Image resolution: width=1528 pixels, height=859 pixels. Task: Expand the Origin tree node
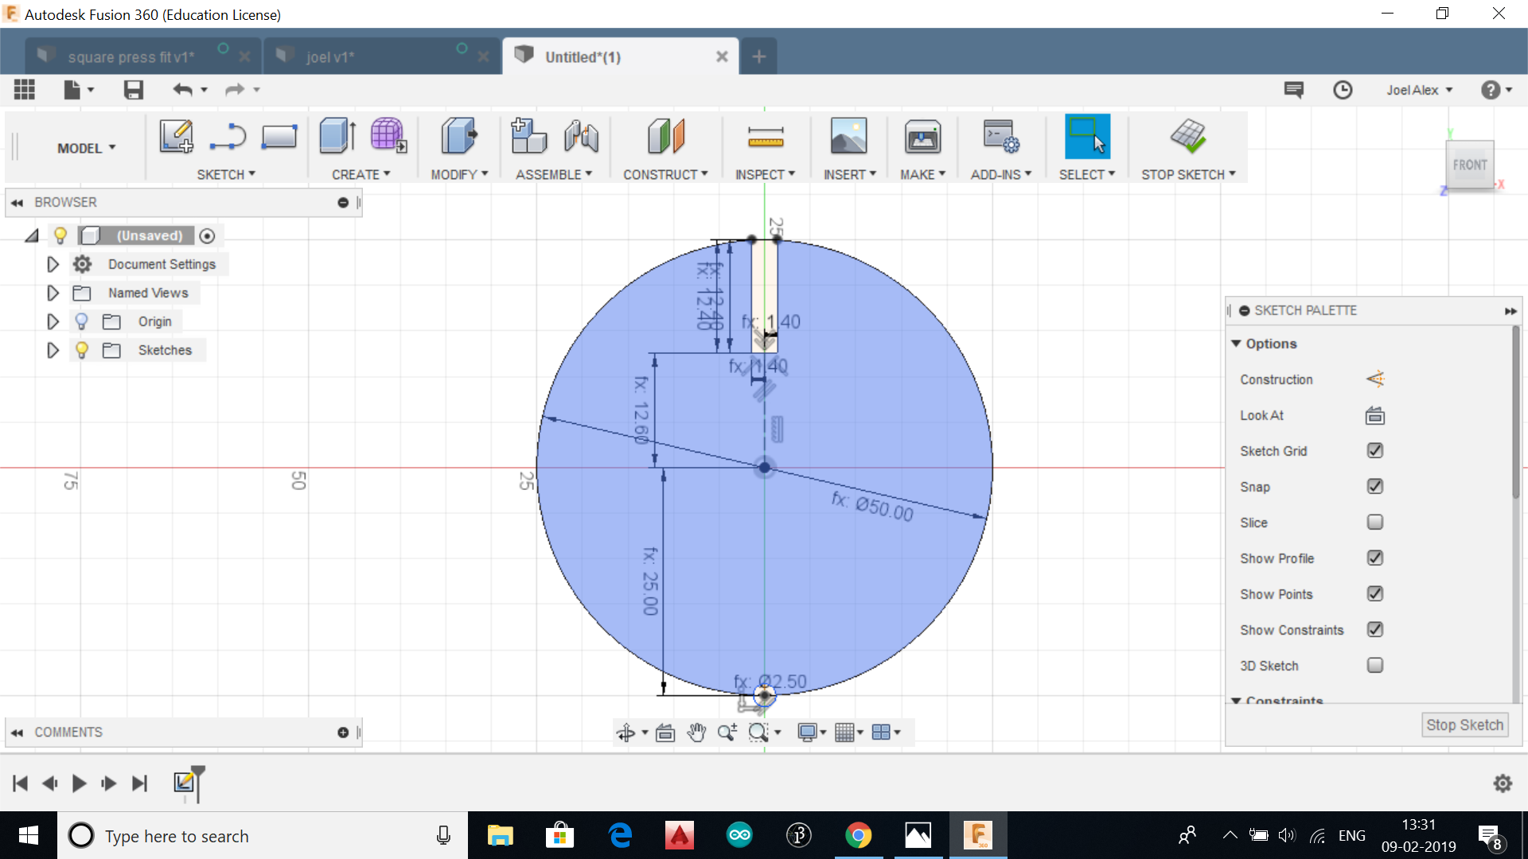tap(53, 321)
